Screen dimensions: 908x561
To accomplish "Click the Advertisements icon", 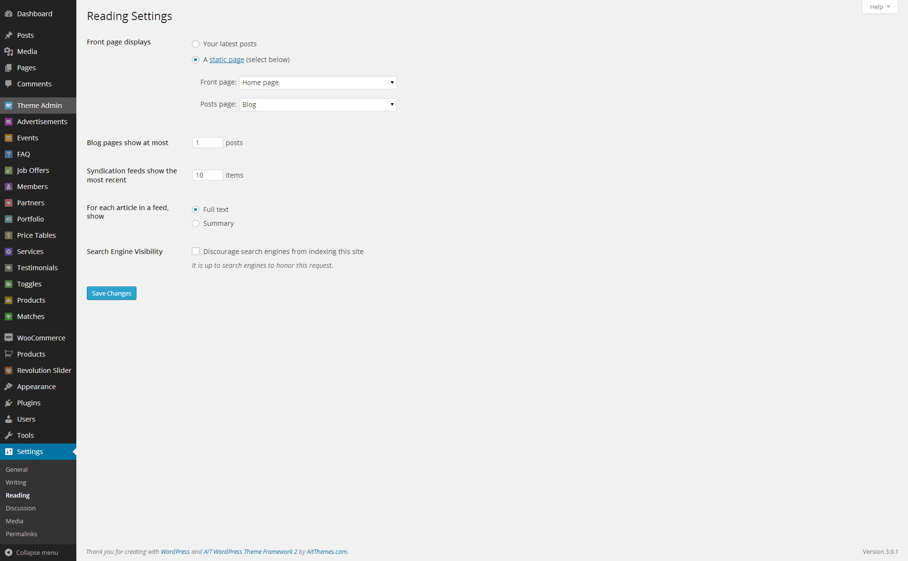I will [x=9, y=122].
